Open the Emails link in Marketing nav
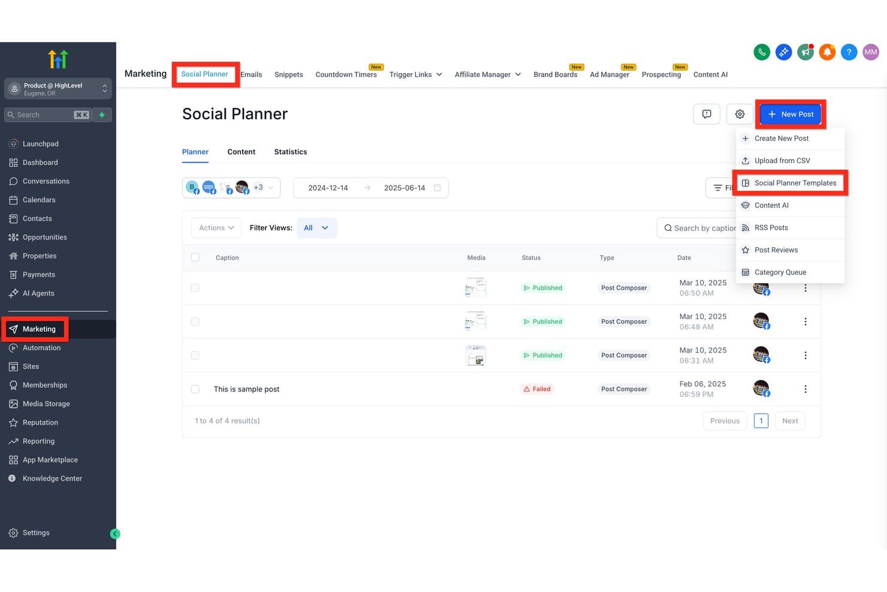This screenshot has height=592, width=887. [252, 74]
